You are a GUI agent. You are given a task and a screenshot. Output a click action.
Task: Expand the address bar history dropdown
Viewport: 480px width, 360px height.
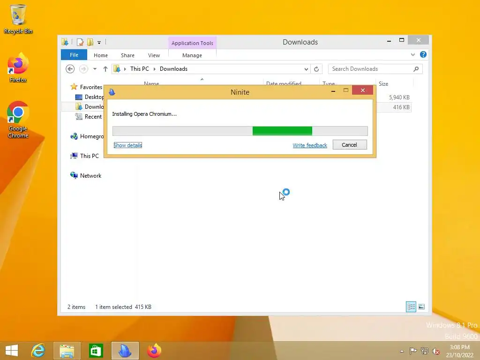[x=306, y=69]
